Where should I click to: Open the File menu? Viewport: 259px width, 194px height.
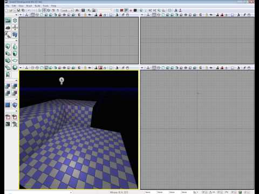tap(8, 6)
